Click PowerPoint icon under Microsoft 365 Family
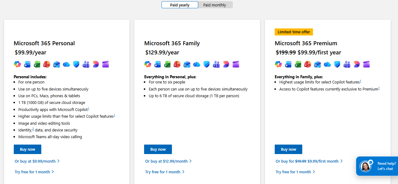Image resolution: width=398 pixels, height=184 pixels. point(177,64)
